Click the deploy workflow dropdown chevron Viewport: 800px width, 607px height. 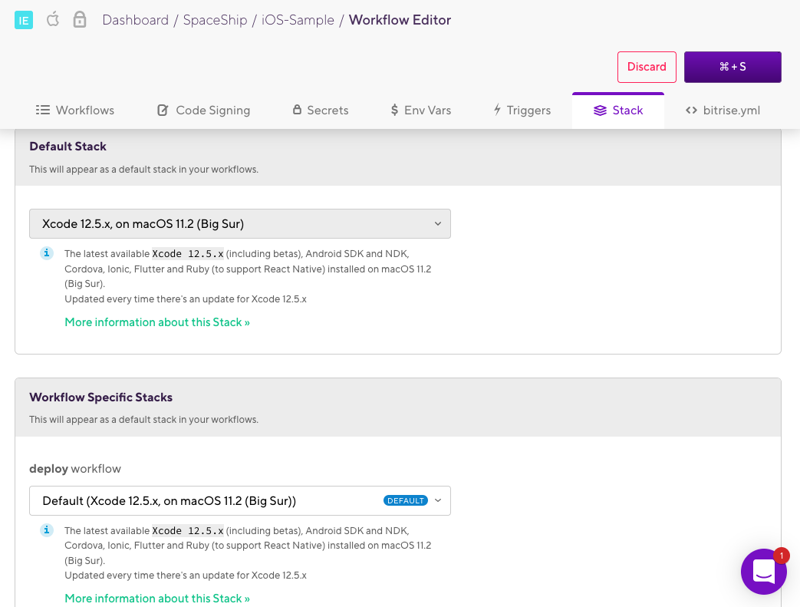click(x=438, y=501)
